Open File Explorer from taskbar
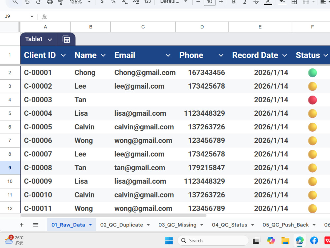The image size is (330, 248). tap(285, 241)
